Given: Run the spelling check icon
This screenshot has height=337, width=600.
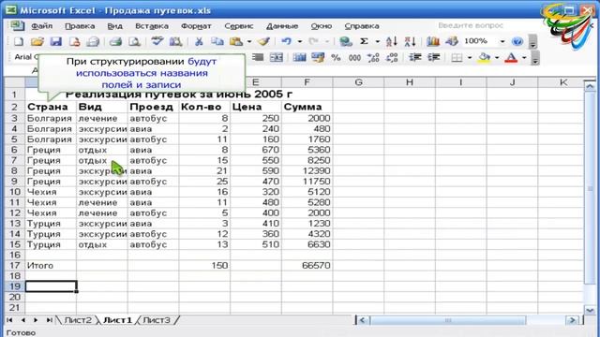Looking at the screenshot, I should tap(157, 41).
